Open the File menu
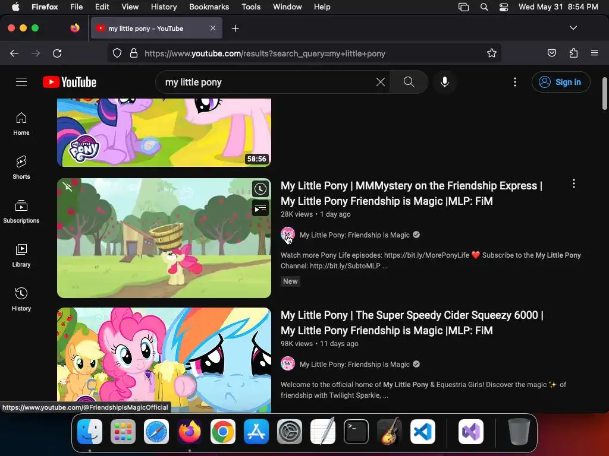 [76, 7]
